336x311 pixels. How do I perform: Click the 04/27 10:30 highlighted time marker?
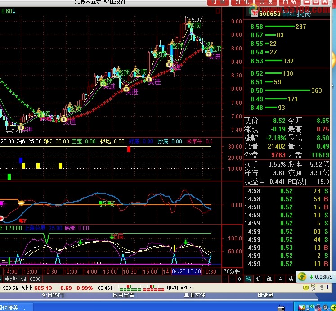(x=187, y=271)
